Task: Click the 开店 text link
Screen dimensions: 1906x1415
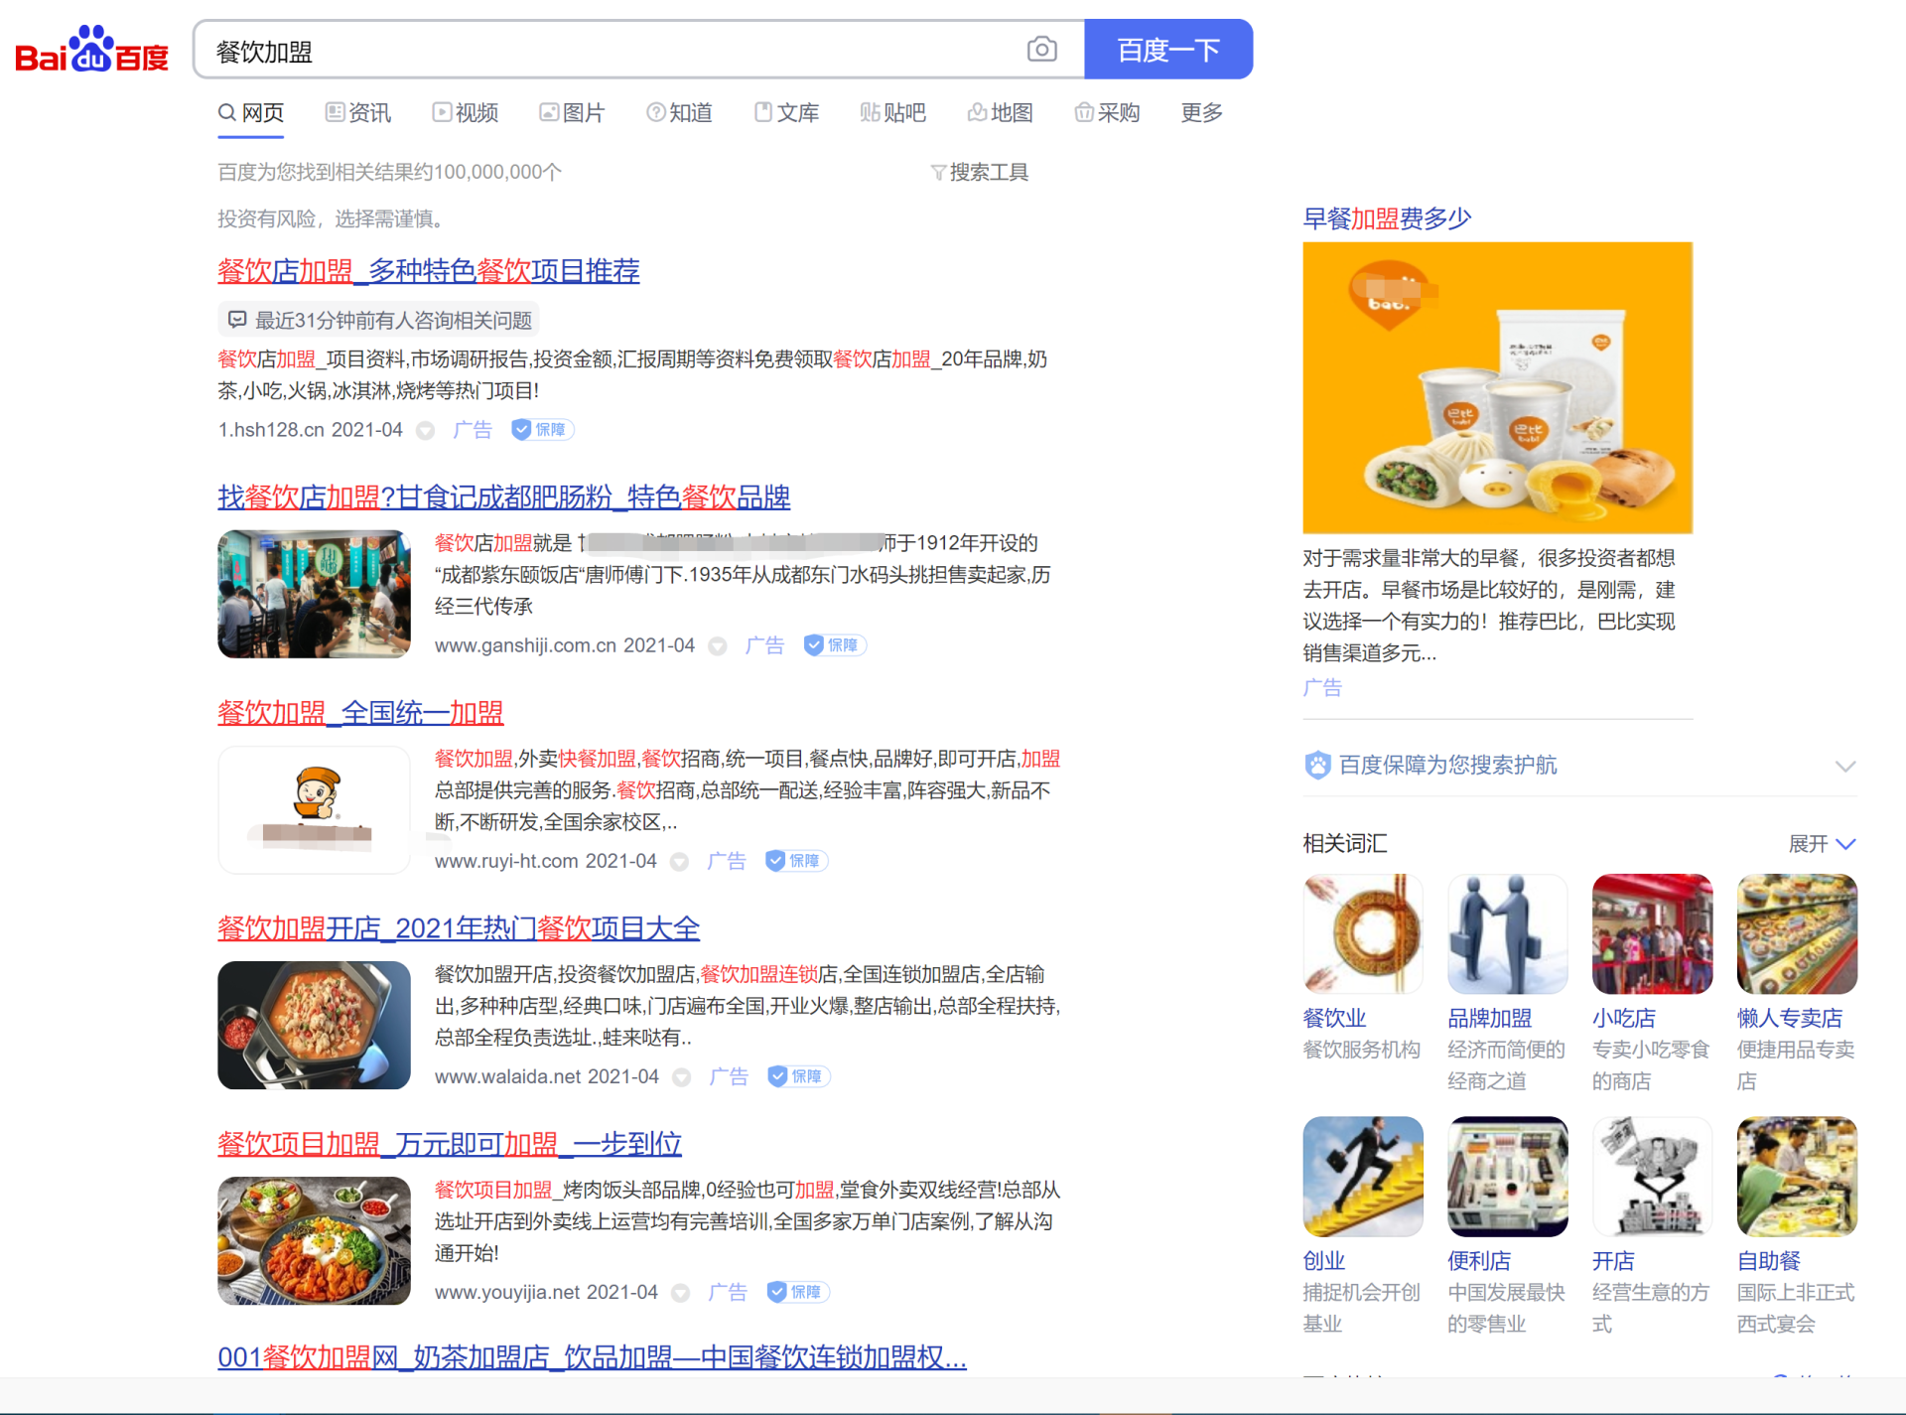Action: pyautogui.click(x=1613, y=1261)
